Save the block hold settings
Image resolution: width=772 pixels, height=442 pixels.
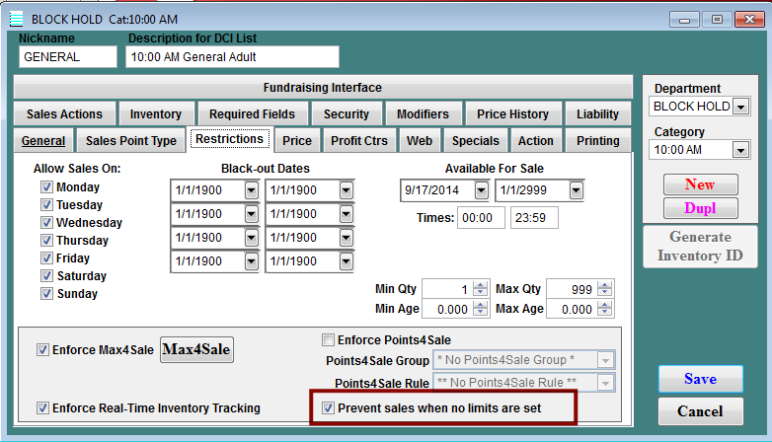[701, 379]
